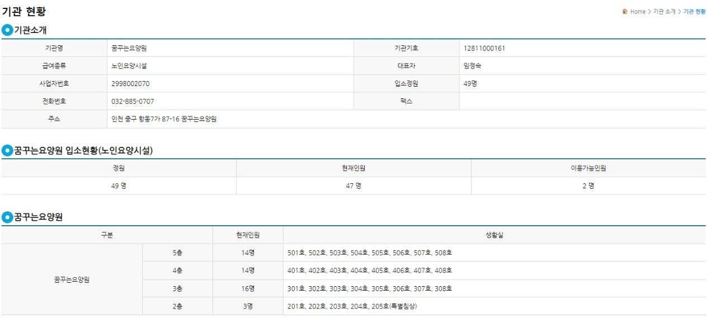Click the 대표자 name 임정숙

[473, 66]
